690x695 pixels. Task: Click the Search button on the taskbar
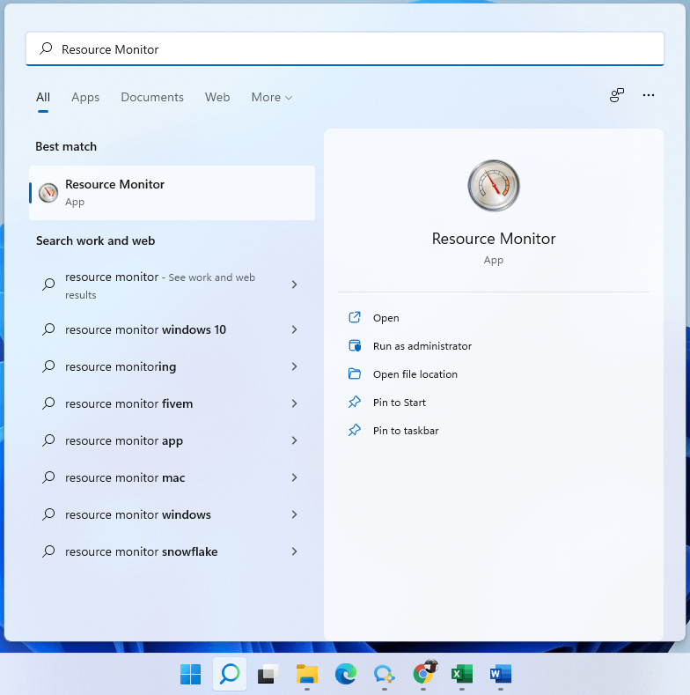tap(230, 674)
